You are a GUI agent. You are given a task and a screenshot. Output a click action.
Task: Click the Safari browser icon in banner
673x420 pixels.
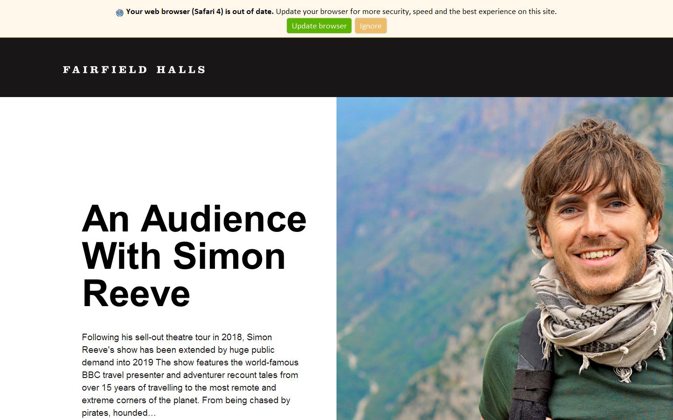point(120,13)
